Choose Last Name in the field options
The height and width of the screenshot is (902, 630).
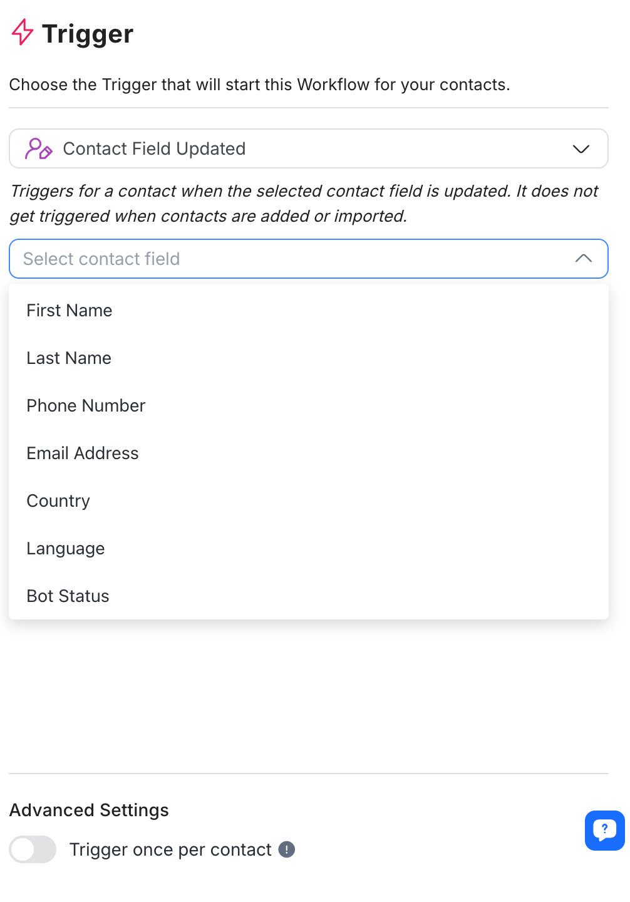tap(69, 358)
